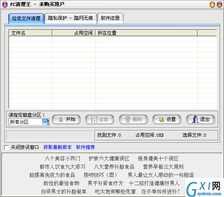Click the 请指定磁盘分区 label
This screenshot has height=197, width=224.
[x=27, y=115]
